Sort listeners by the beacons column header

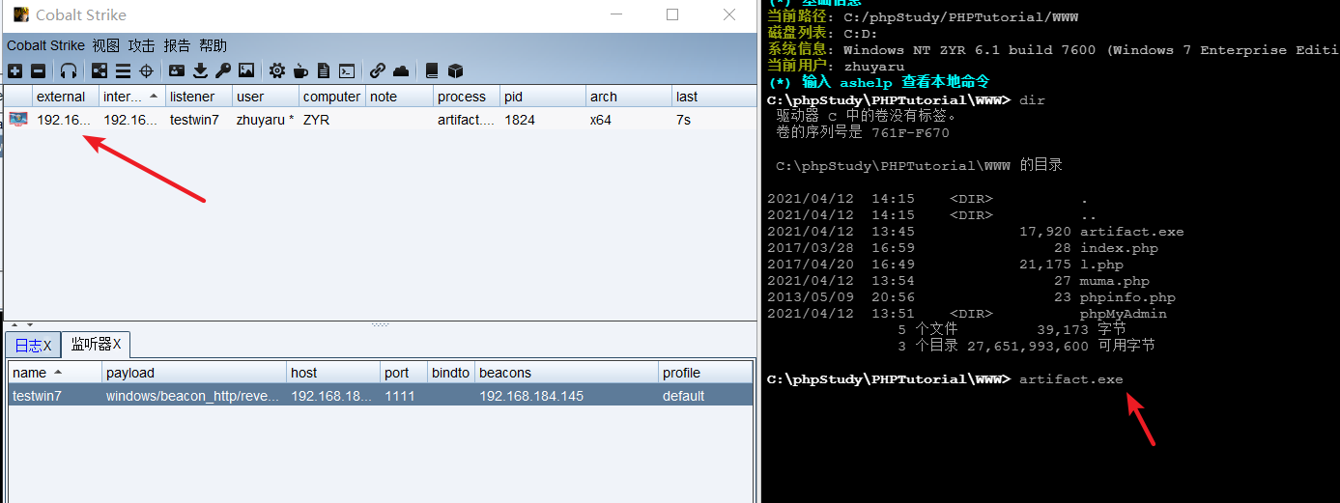click(x=566, y=373)
